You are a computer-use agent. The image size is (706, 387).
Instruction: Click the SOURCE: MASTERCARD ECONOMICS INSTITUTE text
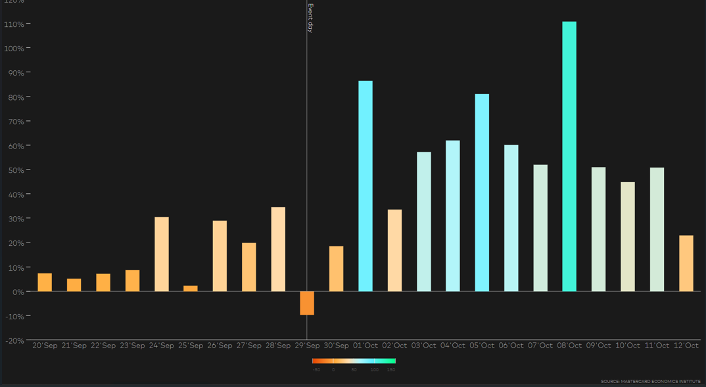(x=652, y=380)
